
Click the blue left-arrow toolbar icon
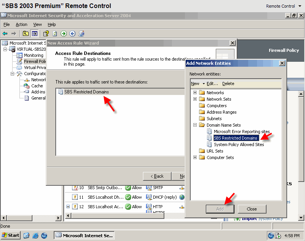(72, 34)
